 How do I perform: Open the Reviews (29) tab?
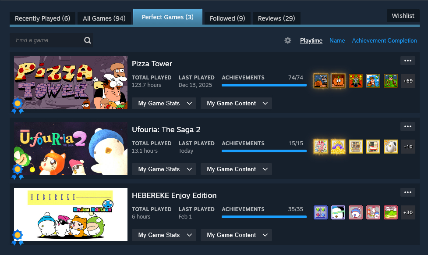[x=276, y=18]
